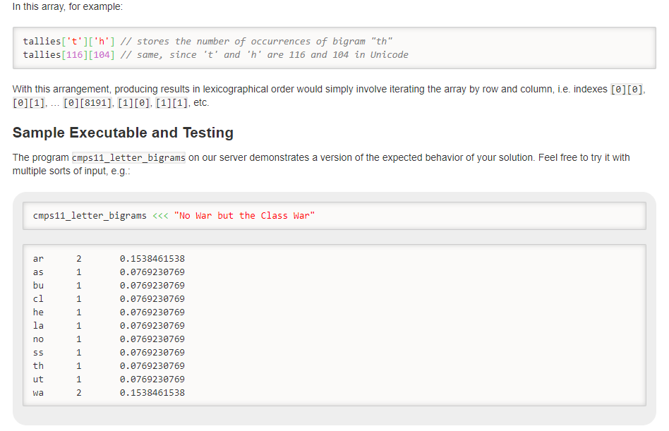Click the bigram 'wa' at the output bottom
The image size is (669, 431).
click(38, 392)
